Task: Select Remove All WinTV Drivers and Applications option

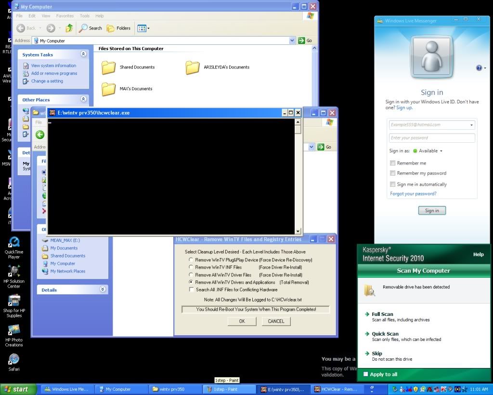Action: tap(191, 282)
